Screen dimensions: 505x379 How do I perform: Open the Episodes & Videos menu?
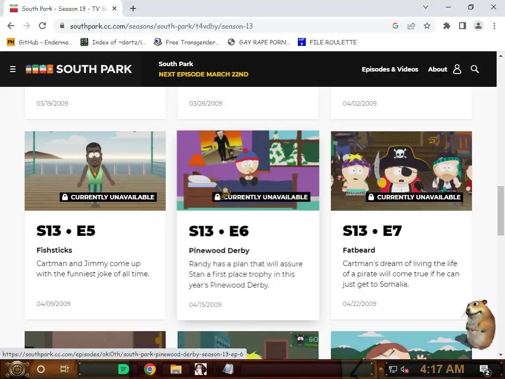390,69
